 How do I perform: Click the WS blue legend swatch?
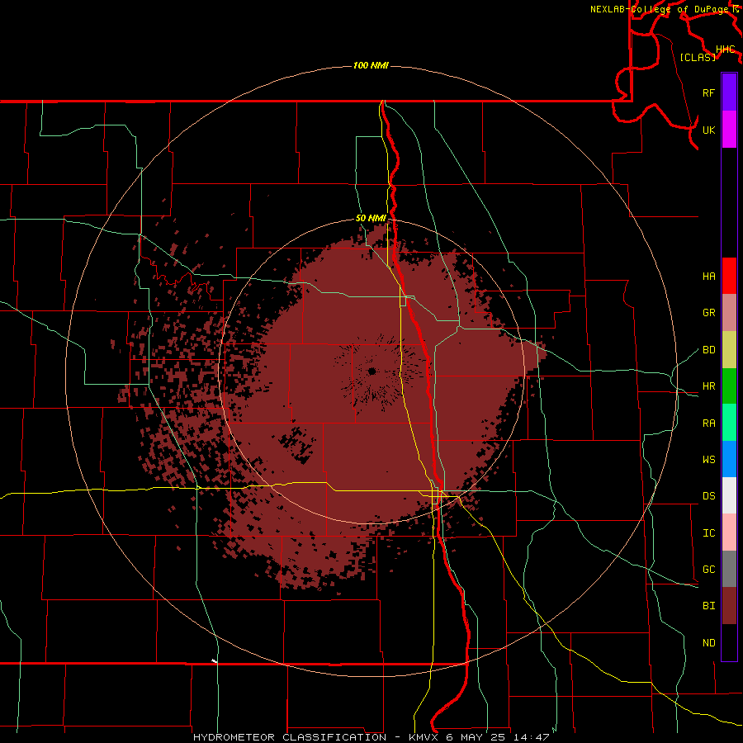(x=729, y=459)
